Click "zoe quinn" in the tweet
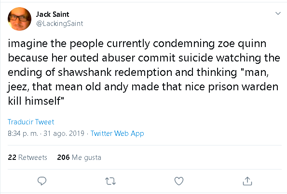This screenshot has height=194, width=287. point(242,44)
